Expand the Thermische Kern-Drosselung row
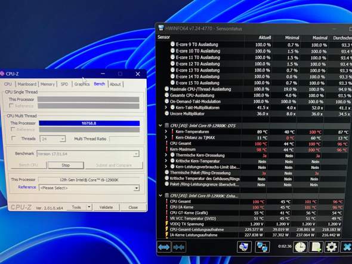This screenshot has height=264, width=352. click(166, 155)
